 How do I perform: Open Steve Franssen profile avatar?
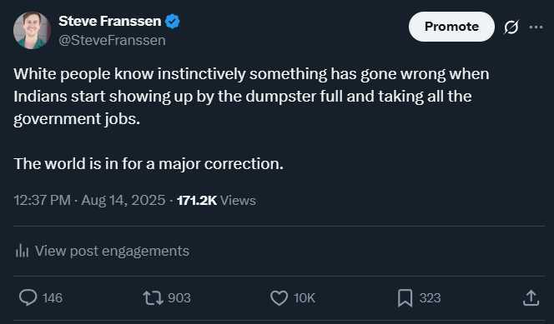coord(33,30)
